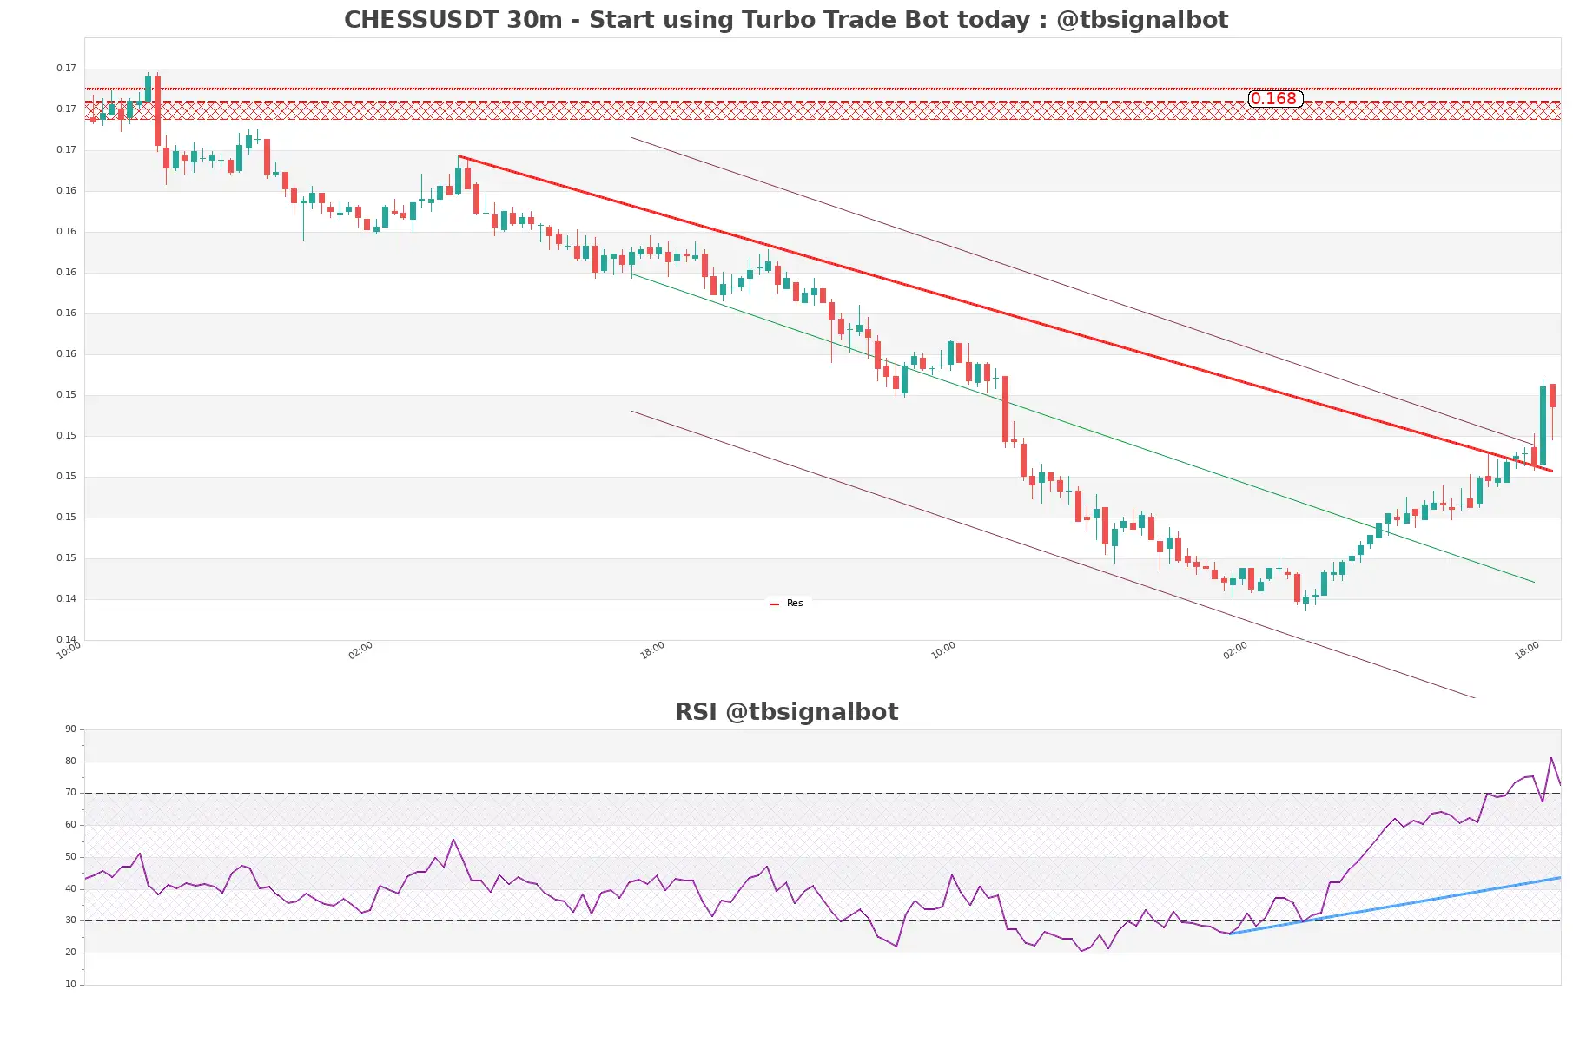Click the 0.168 resistance price label
1573x1049 pixels.
pos(1274,98)
